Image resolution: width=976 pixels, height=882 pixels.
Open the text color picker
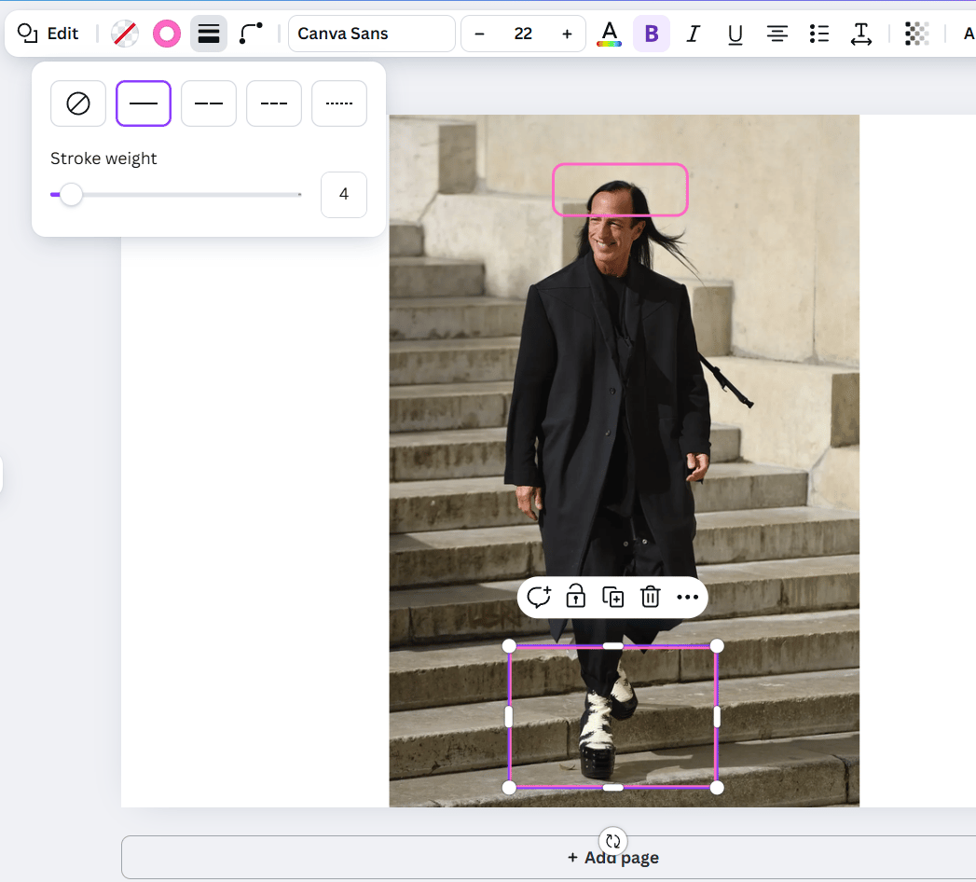[x=609, y=34]
